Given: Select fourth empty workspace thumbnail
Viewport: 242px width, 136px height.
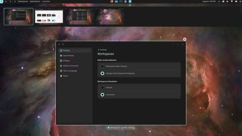Looking at the screenshot, I should click(110, 17).
